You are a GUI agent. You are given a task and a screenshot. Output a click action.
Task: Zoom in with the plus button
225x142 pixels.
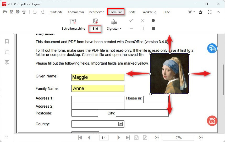pos(201,138)
